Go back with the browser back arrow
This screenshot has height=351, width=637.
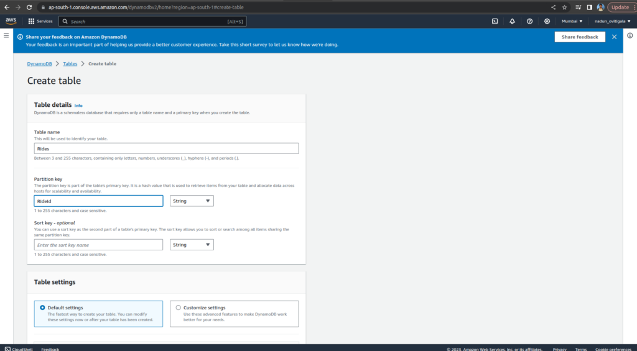(7, 7)
